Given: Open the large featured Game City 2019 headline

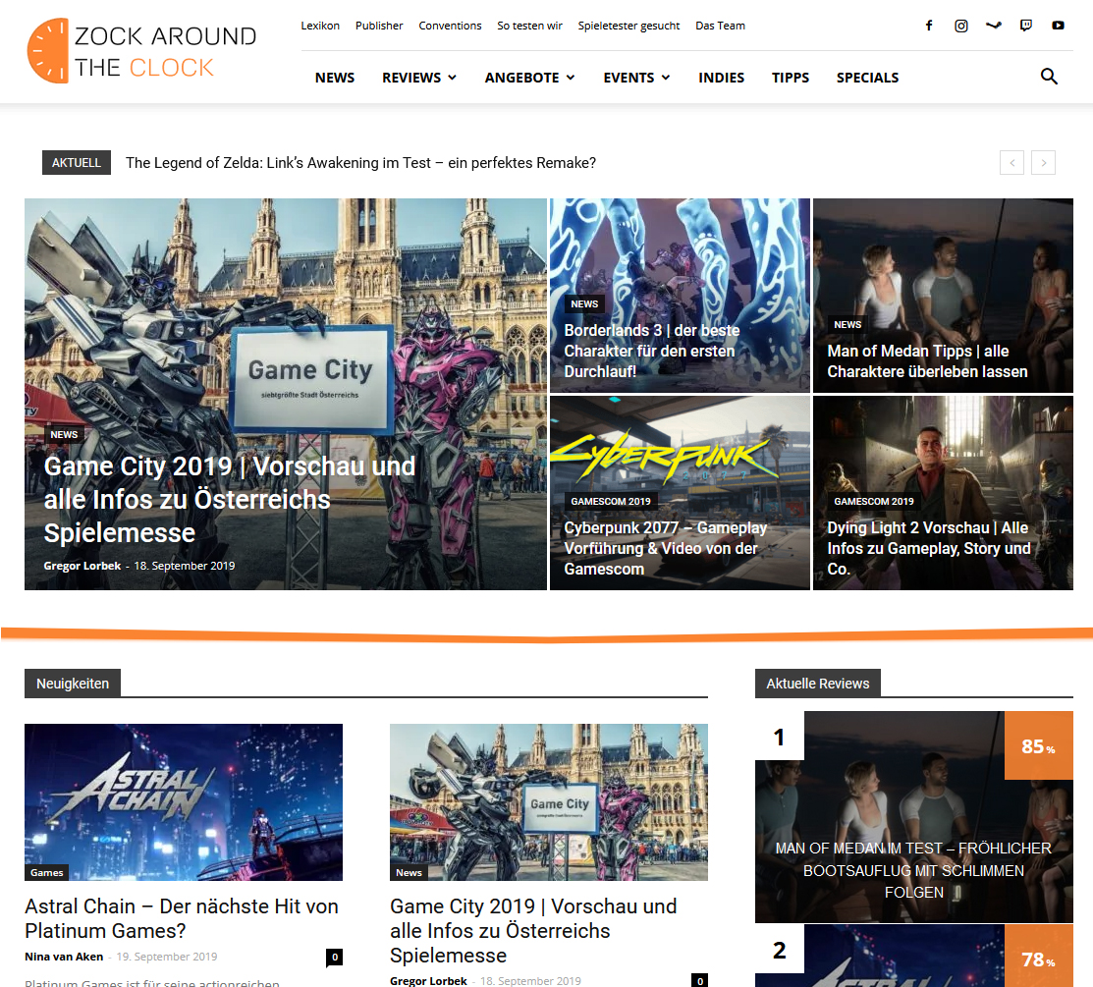Looking at the screenshot, I should pos(230,499).
